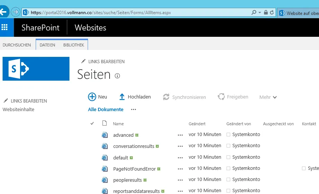Click the Seiten page heading
This screenshot has height=194, width=319.
point(94,74)
